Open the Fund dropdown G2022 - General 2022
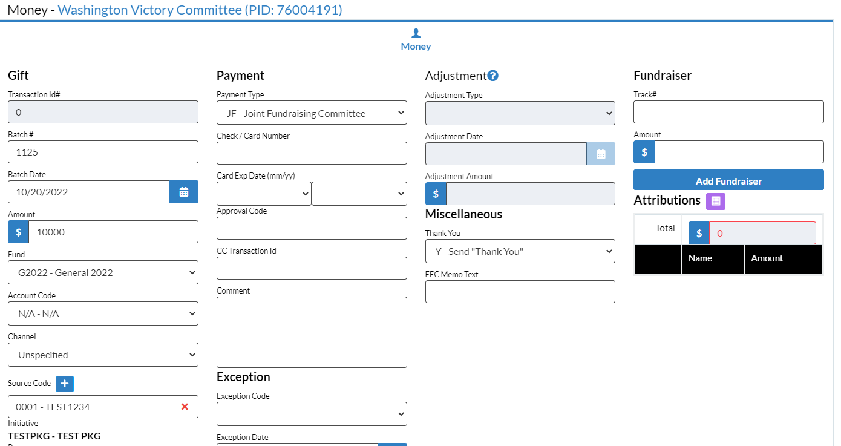This screenshot has width=841, height=446. 103,272
